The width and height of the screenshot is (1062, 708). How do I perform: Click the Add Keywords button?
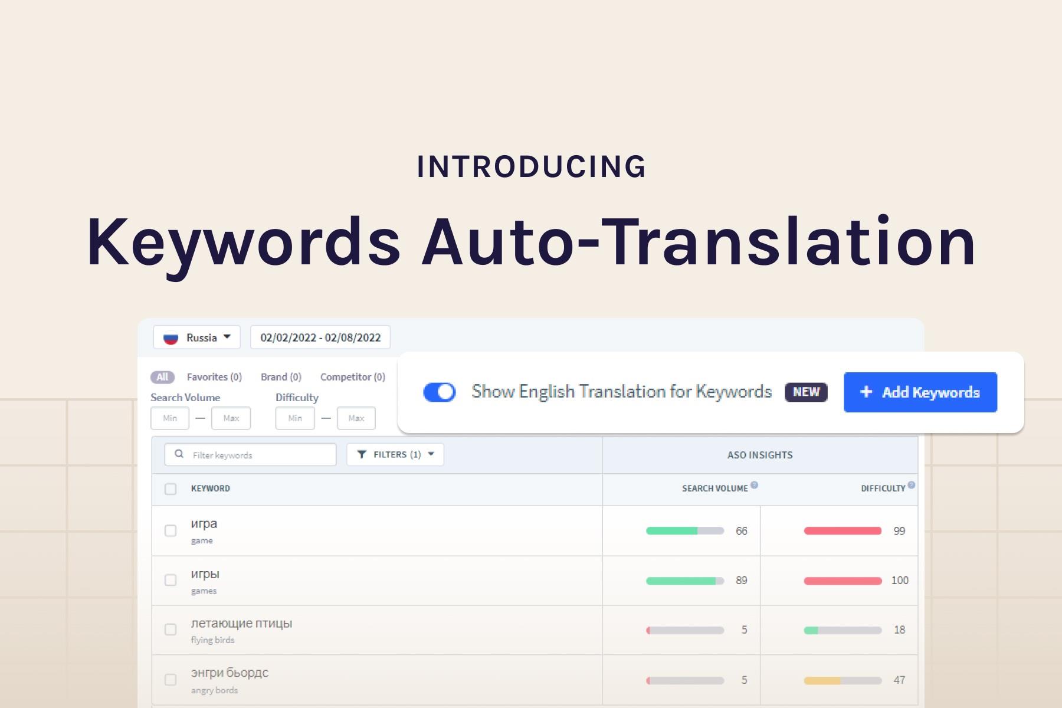point(920,392)
